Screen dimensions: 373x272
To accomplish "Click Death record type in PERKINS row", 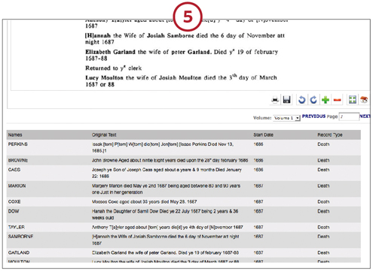I will [x=323, y=144].
